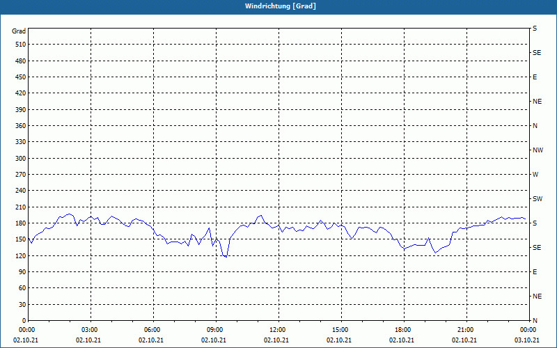Click the N compass label beside 0 gridline
This screenshot has width=557, height=348.
535,321
